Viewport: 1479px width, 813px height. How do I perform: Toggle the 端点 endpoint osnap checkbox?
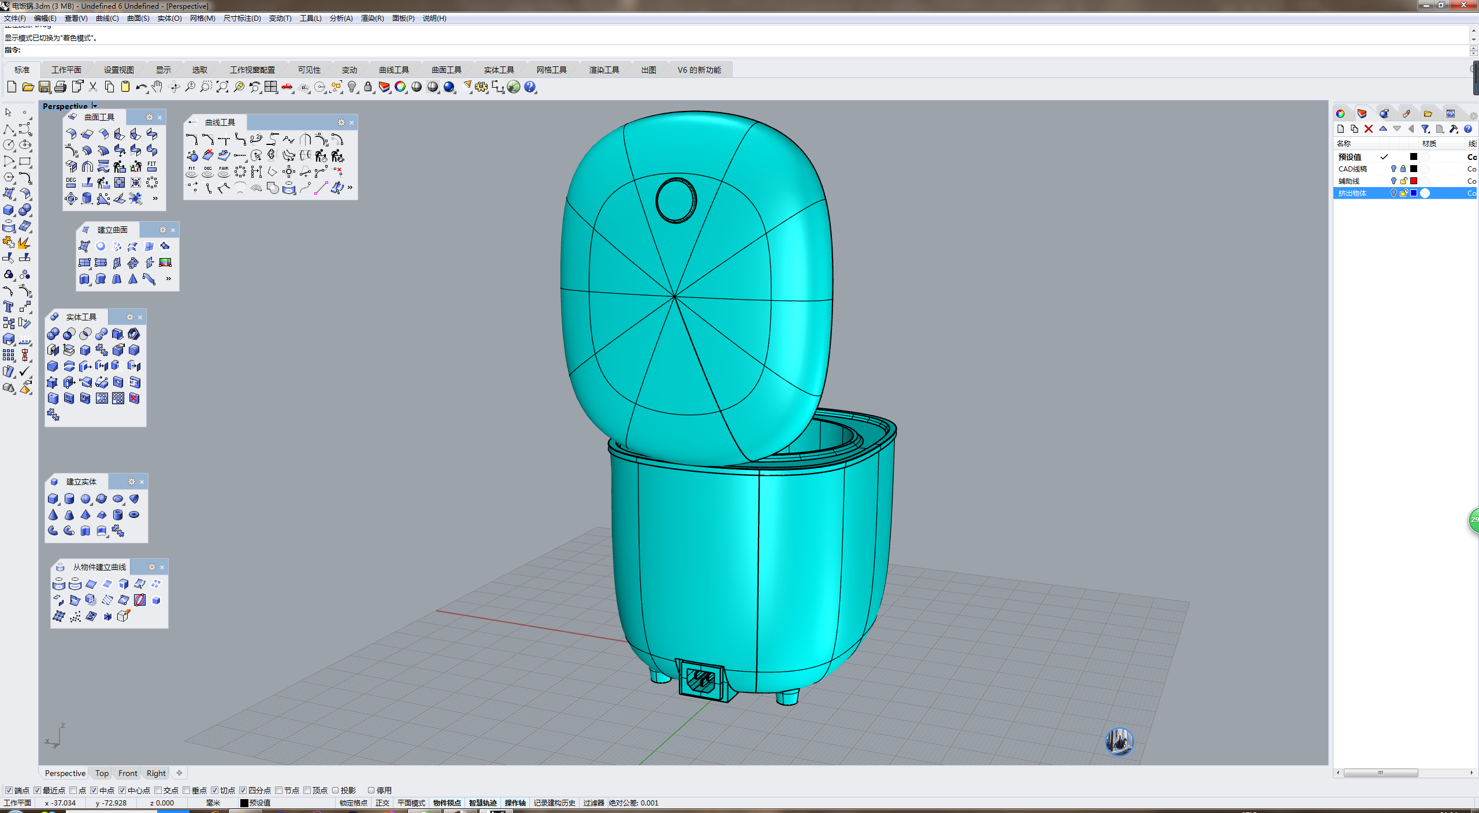tap(9, 790)
